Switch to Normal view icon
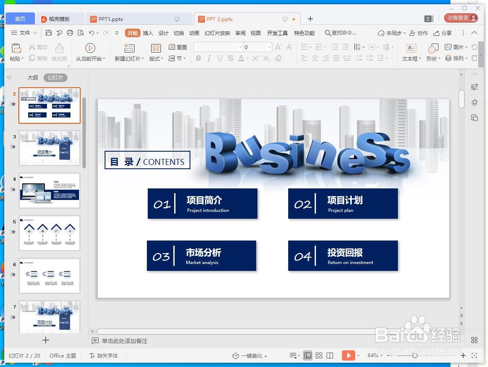This screenshot has width=488, height=367. click(x=308, y=355)
